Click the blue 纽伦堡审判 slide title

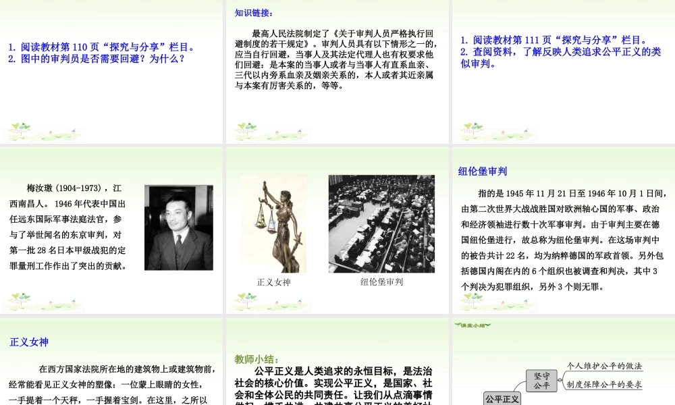(483, 171)
